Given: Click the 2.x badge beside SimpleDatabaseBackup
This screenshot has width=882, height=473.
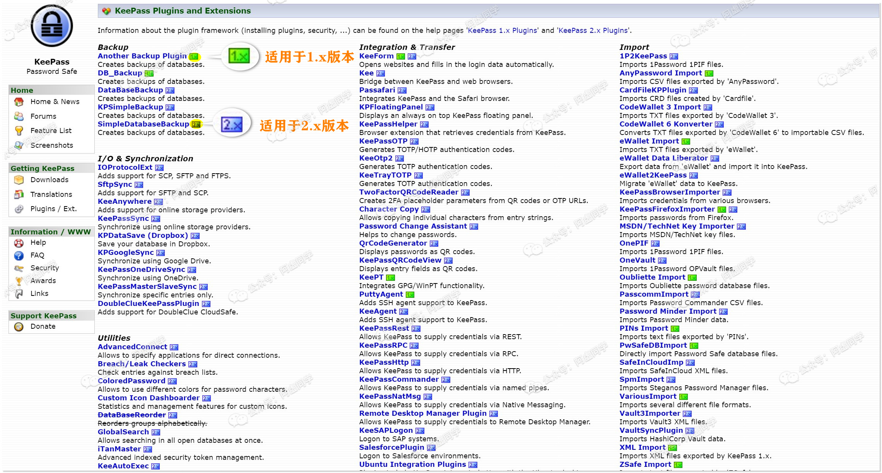Looking at the screenshot, I should click(x=197, y=125).
